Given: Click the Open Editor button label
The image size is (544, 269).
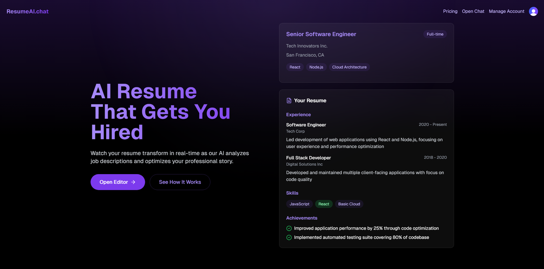Looking at the screenshot, I should [114, 182].
